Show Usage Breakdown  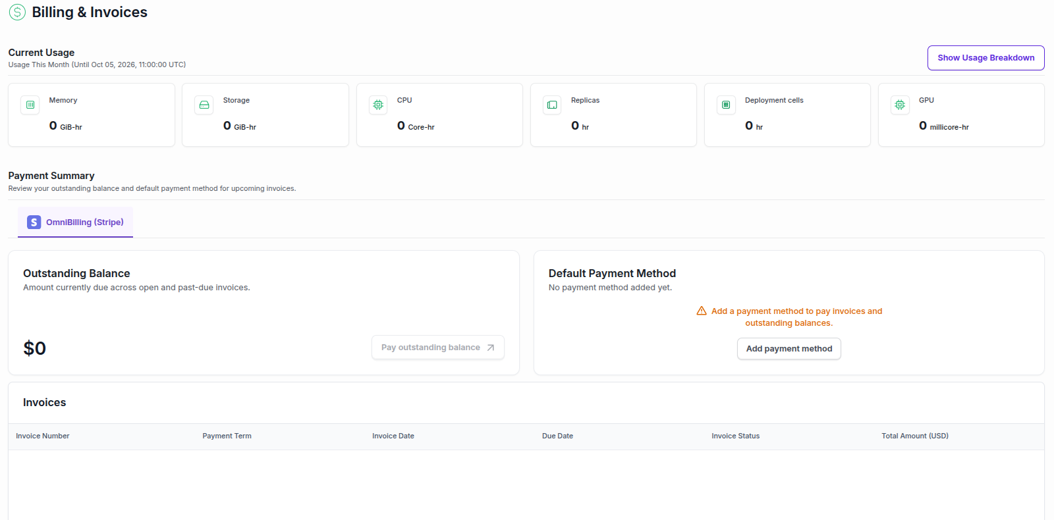pyautogui.click(x=986, y=58)
